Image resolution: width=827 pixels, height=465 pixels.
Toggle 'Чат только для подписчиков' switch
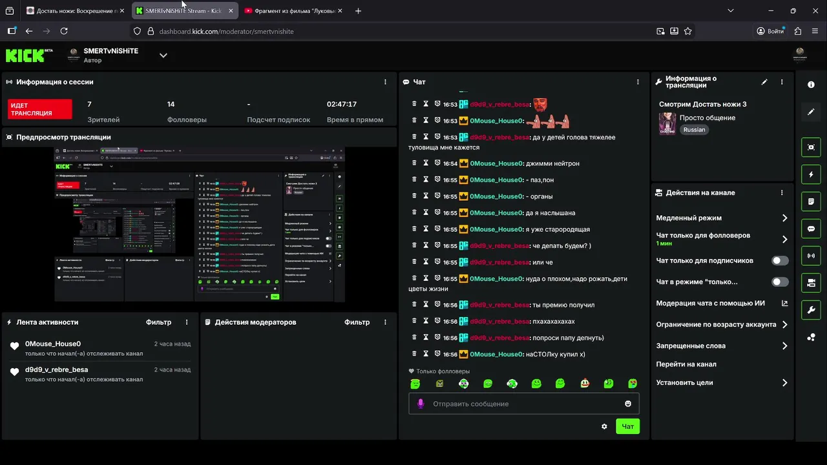pos(780,261)
